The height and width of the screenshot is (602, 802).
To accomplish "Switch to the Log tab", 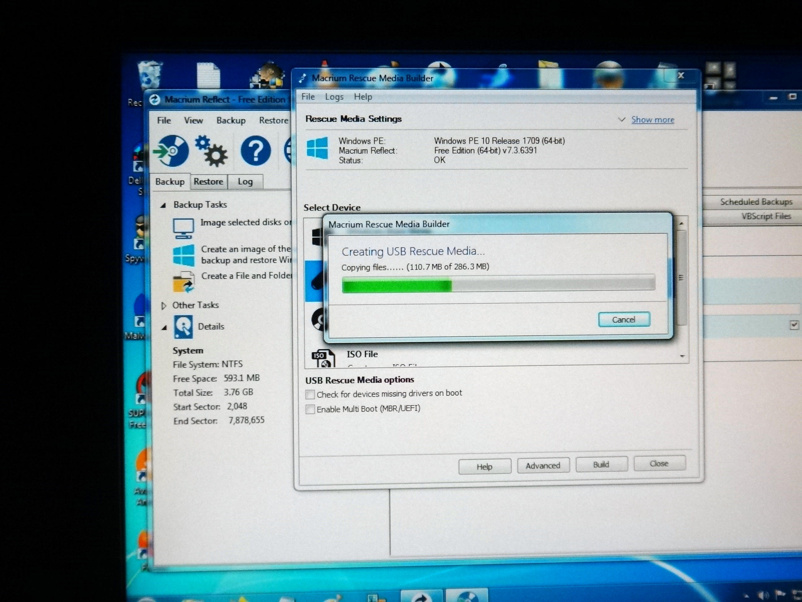I will pyautogui.click(x=245, y=181).
